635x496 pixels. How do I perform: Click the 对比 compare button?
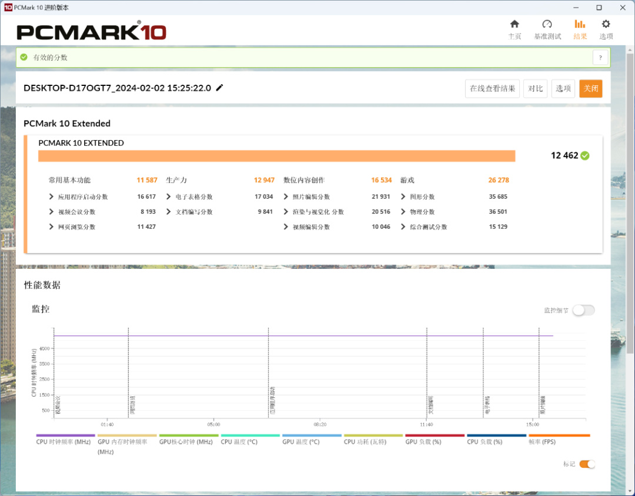point(535,88)
